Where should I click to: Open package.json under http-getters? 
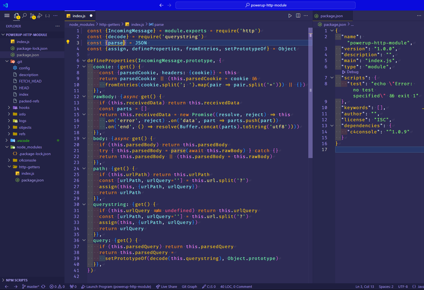[x=32, y=180]
